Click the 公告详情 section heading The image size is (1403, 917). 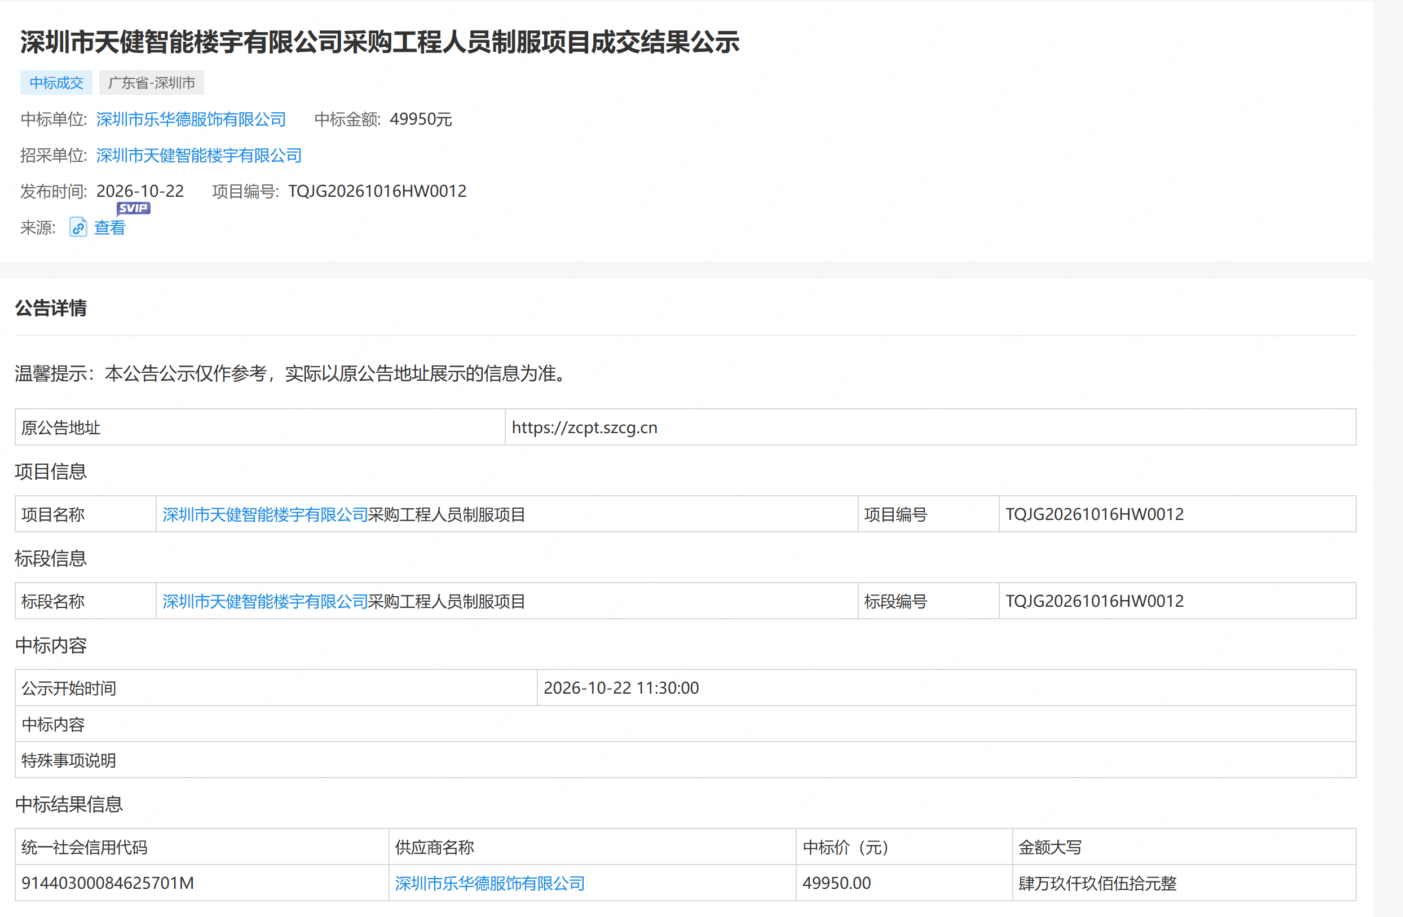tap(51, 308)
